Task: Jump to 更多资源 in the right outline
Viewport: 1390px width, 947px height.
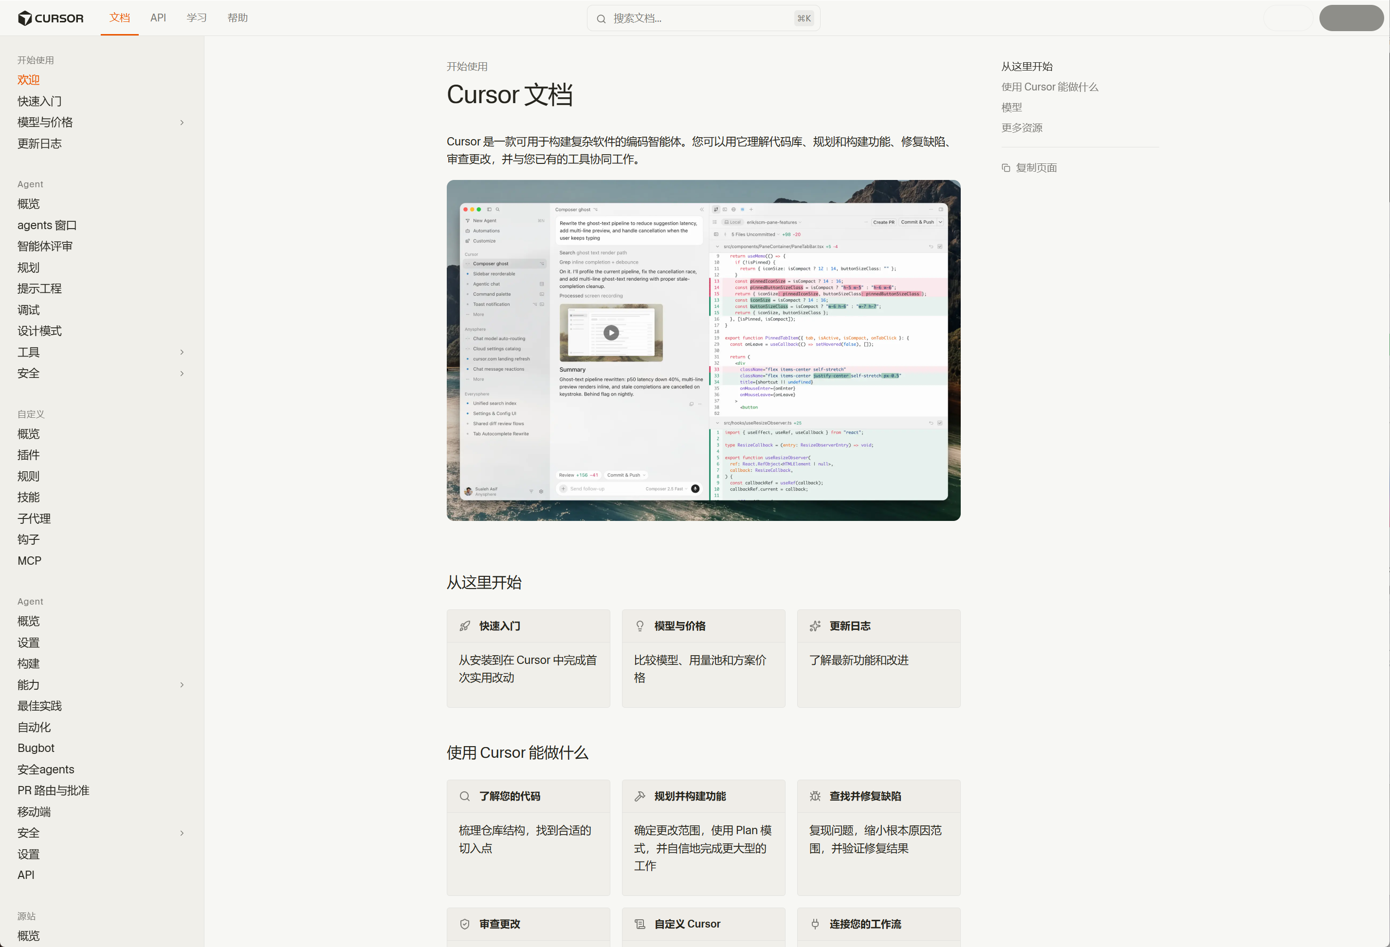Action: click(1022, 128)
